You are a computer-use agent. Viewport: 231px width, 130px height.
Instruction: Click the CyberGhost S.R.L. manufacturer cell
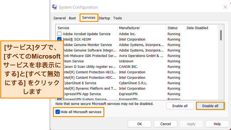133,83
